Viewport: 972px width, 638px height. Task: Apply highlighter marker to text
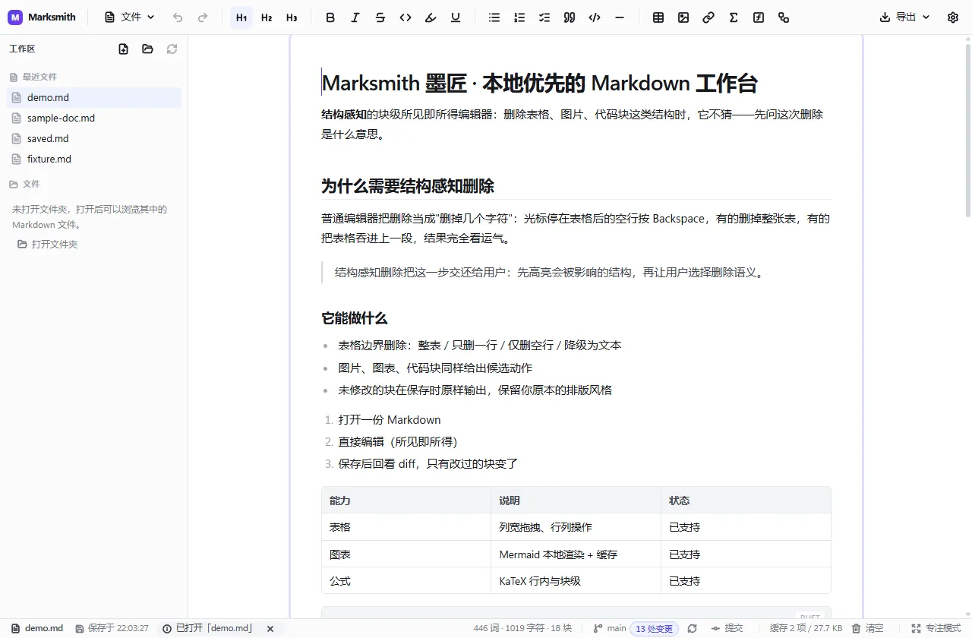(x=431, y=17)
